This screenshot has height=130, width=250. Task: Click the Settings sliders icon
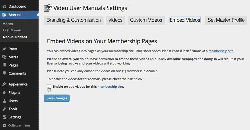pyautogui.click(x=4, y=117)
